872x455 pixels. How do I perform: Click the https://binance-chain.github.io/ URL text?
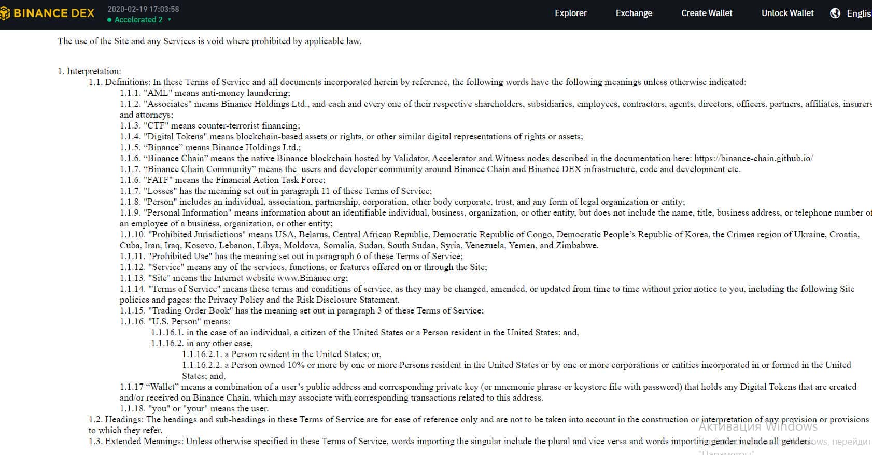click(753, 159)
